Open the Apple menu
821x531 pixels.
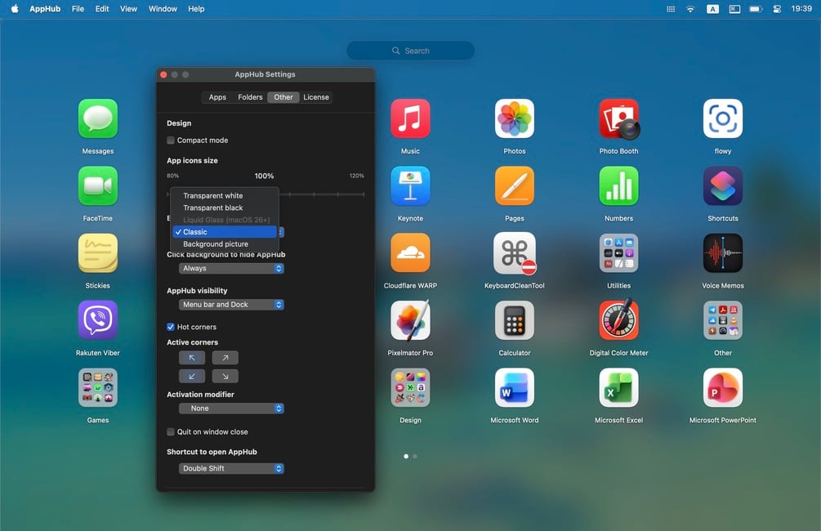click(x=15, y=9)
